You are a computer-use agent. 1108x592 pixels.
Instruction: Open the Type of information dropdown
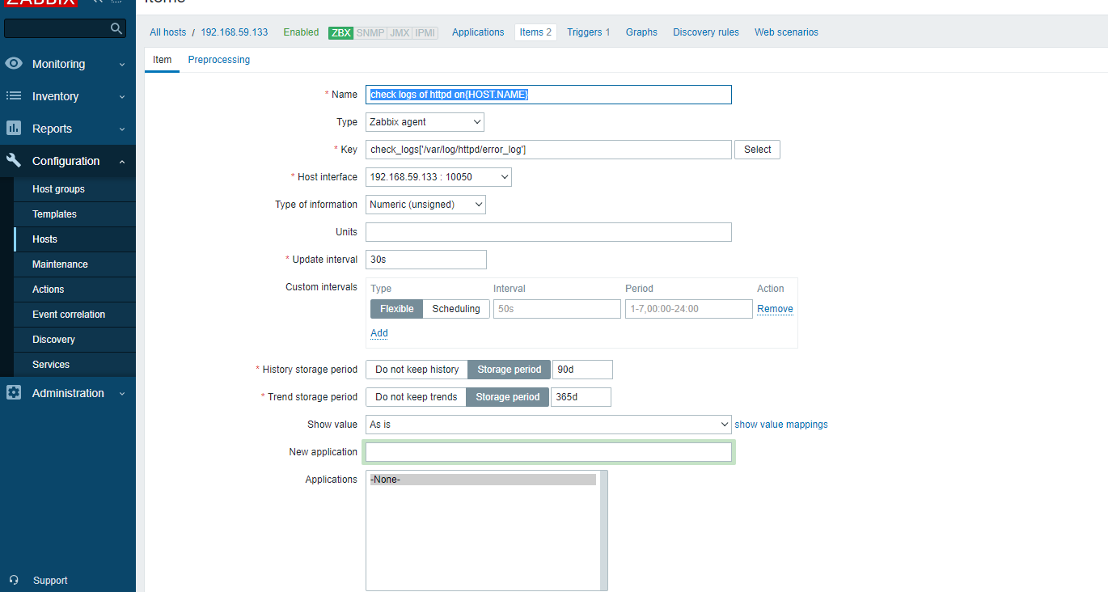coord(425,205)
